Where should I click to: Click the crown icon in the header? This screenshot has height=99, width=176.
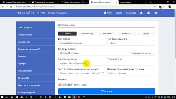tap(148, 13)
